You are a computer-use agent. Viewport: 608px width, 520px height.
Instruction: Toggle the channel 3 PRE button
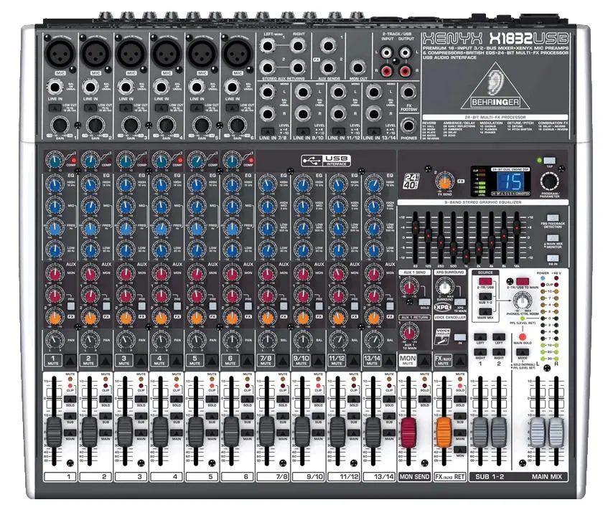[142, 306]
